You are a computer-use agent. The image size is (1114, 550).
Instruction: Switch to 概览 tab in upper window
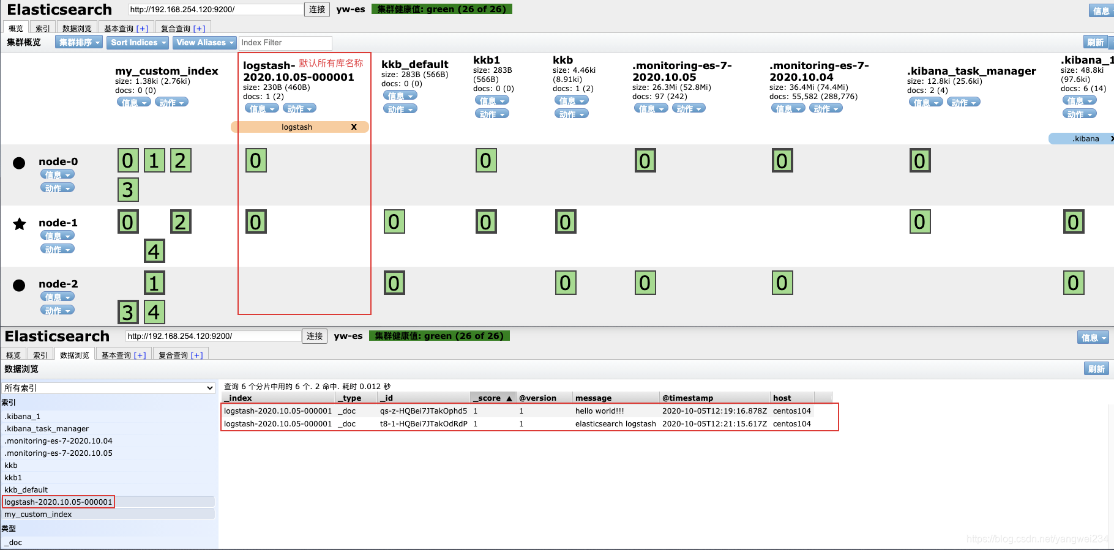(x=16, y=28)
